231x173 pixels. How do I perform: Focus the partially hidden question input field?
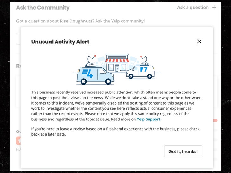[x=18, y=39]
